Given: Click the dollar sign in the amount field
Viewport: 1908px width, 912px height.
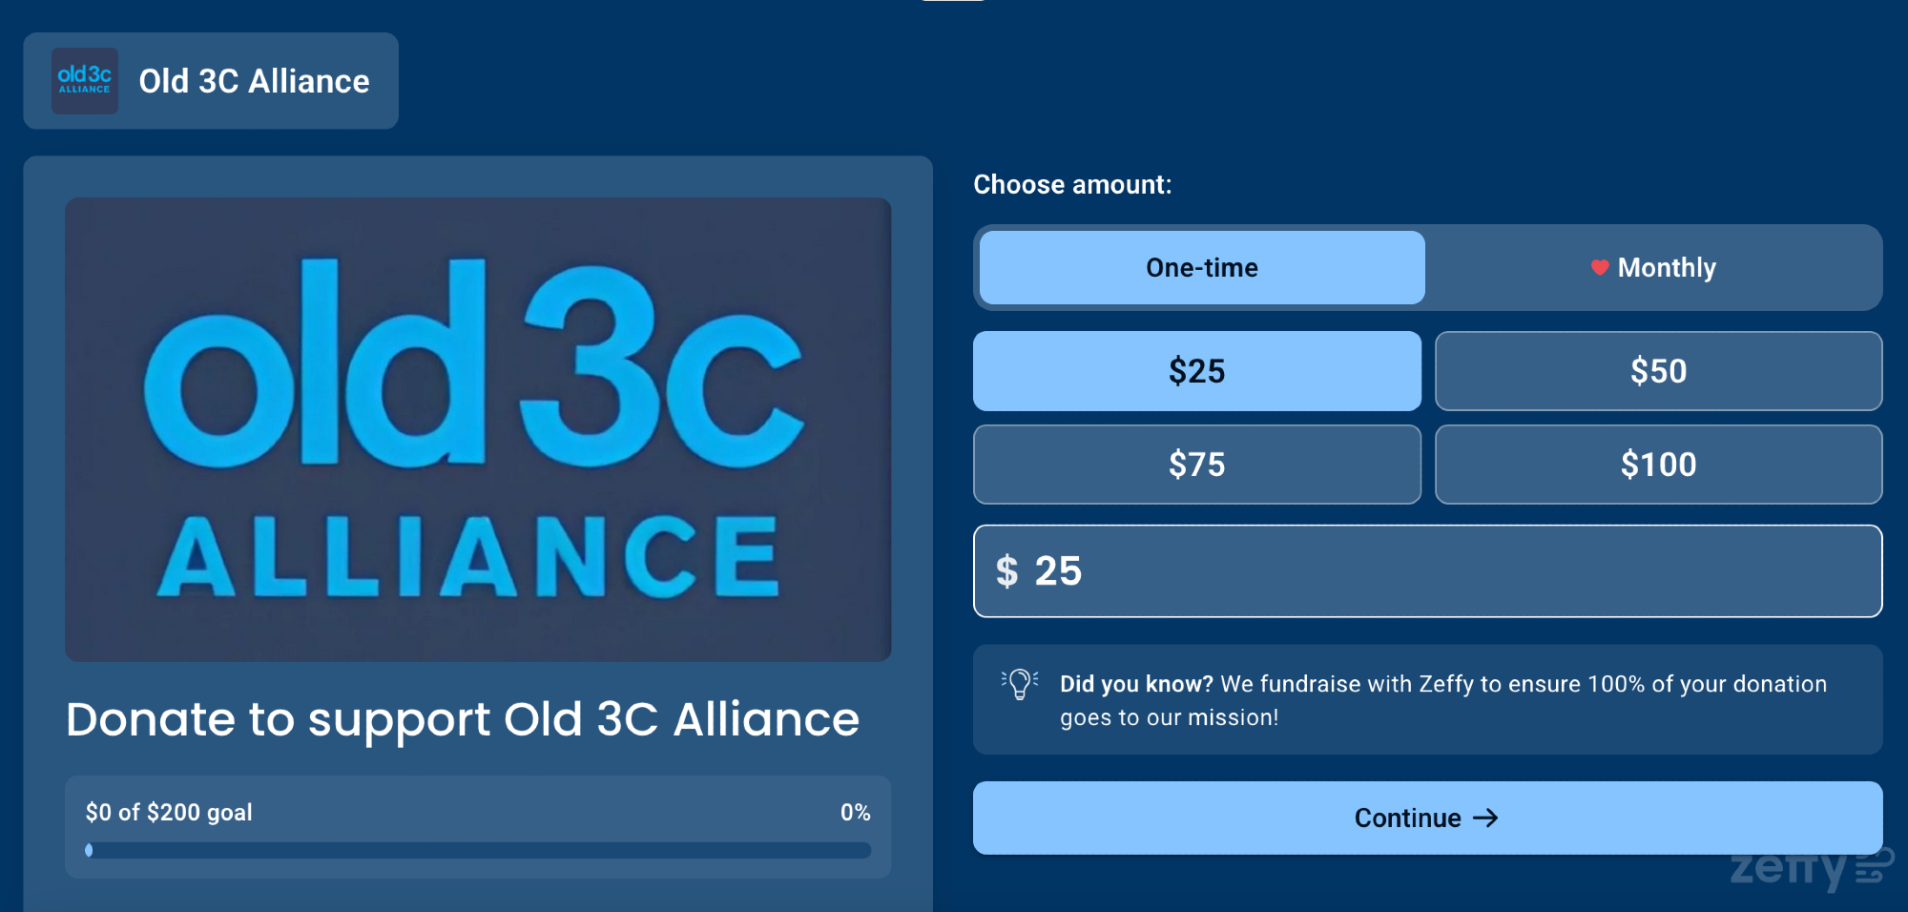Looking at the screenshot, I should pyautogui.click(x=1006, y=571).
